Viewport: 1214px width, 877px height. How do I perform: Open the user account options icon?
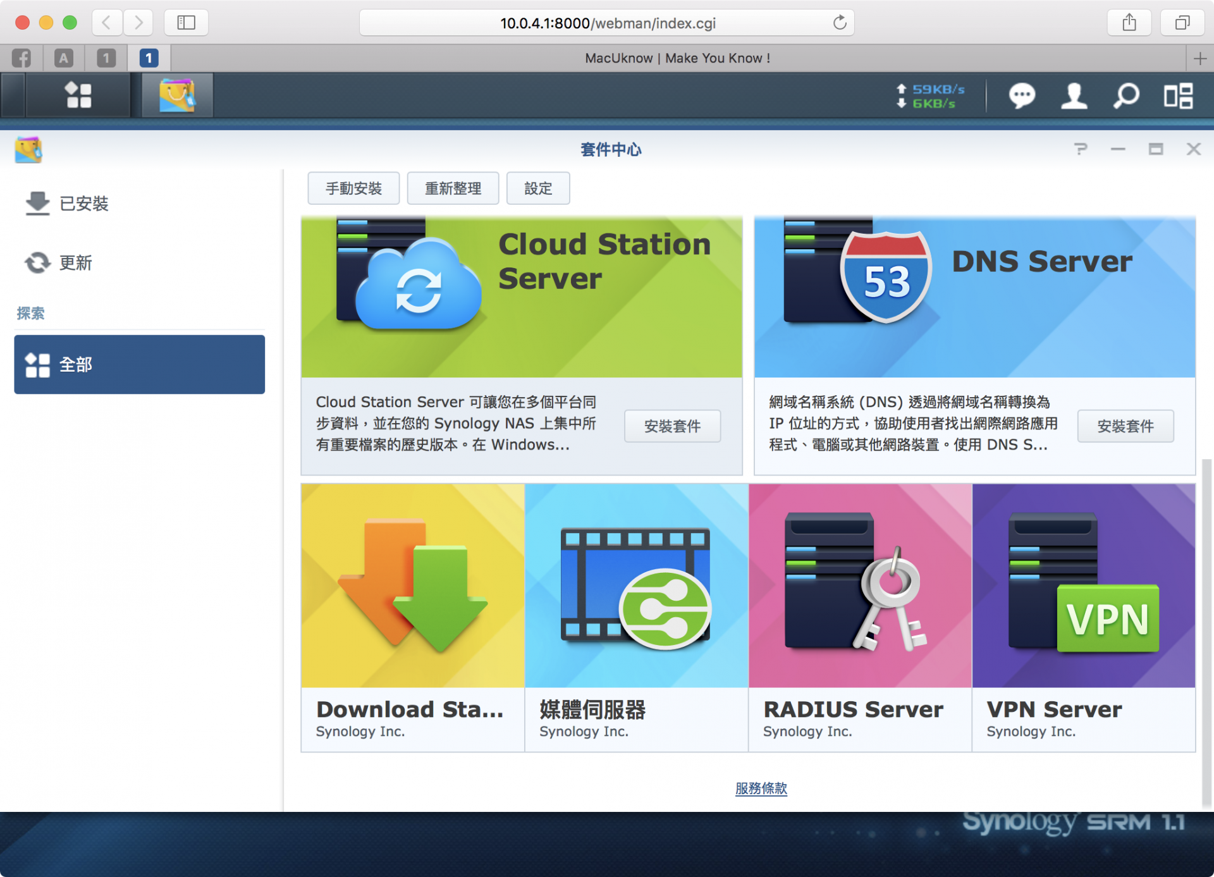(x=1074, y=96)
